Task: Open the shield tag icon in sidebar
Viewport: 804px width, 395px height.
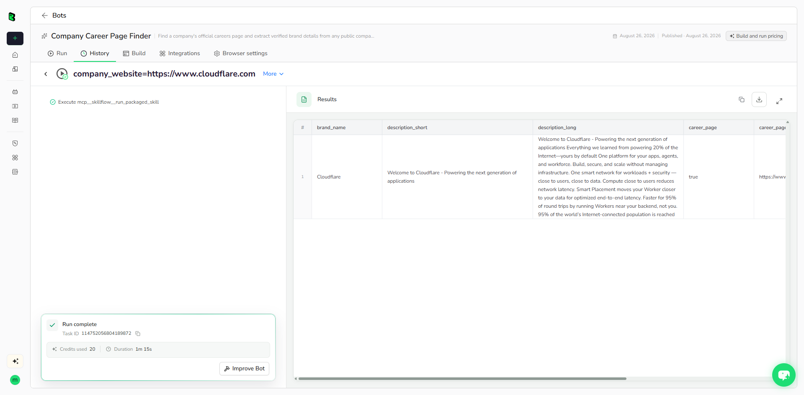Action: pyautogui.click(x=15, y=143)
